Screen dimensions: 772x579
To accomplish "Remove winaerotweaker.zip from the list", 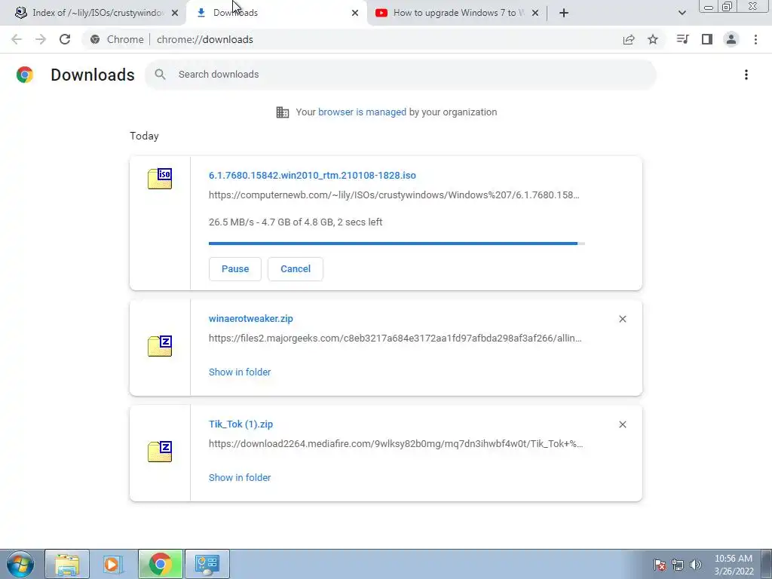I will (x=622, y=319).
